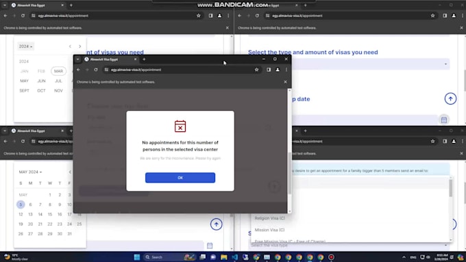Open tab search in front Chrome window

(x=78, y=60)
